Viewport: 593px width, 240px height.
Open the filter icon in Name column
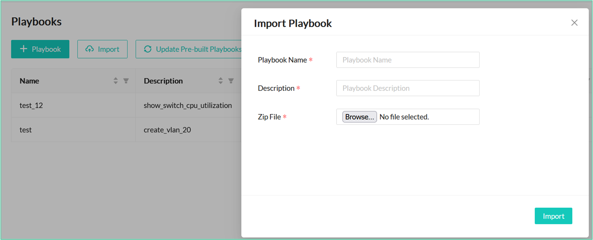coord(126,81)
